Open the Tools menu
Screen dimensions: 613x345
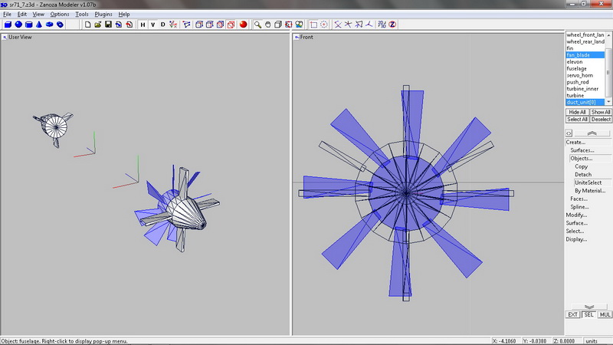tap(81, 14)
